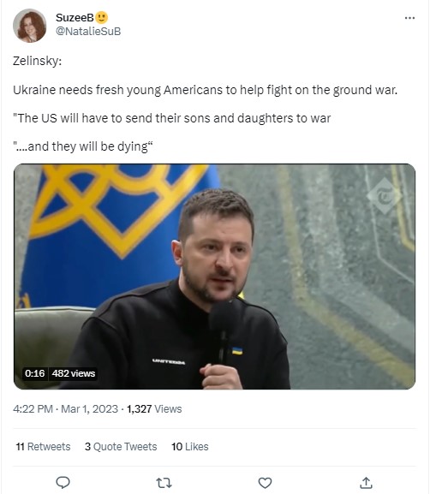
Task: Click the SuzeeB display name
Action: click(75, 18)
